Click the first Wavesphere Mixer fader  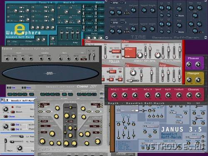(62, 33)
